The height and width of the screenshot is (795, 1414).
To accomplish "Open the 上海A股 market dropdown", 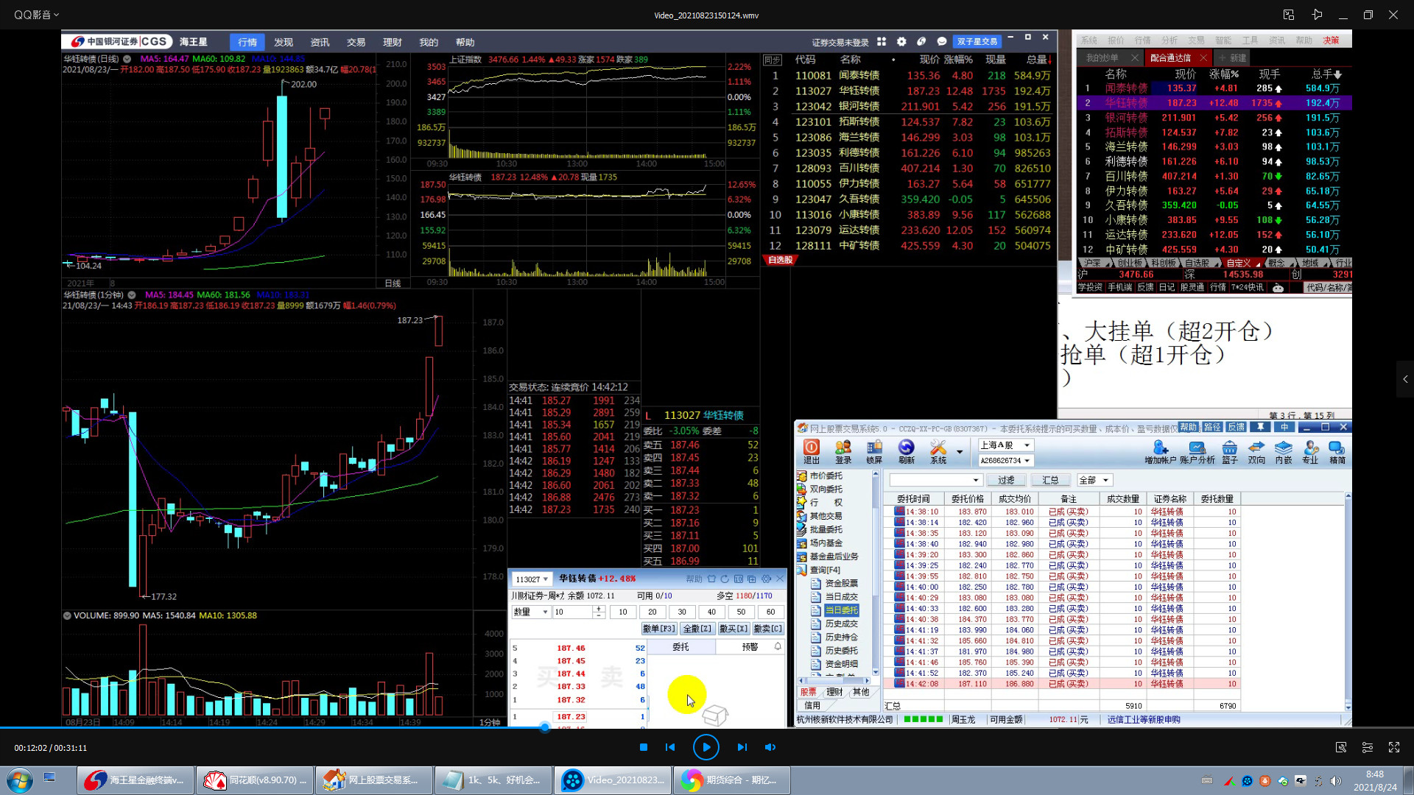I will point(1006,445).
